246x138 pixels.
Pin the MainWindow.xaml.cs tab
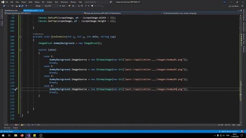(40, 10)
